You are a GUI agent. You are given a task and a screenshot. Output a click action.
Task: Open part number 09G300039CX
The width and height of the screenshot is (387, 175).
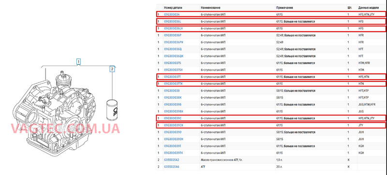tap(174, 125)
